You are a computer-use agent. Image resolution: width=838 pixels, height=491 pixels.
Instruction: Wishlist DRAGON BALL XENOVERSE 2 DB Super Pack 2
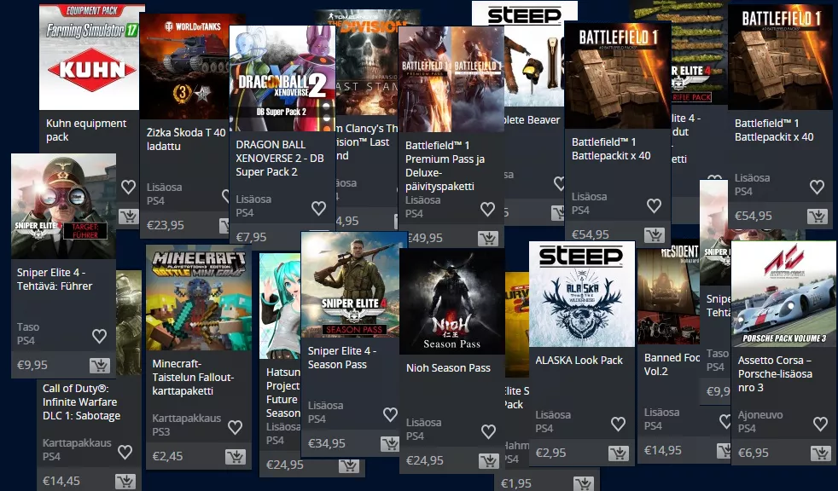(318, 208)
